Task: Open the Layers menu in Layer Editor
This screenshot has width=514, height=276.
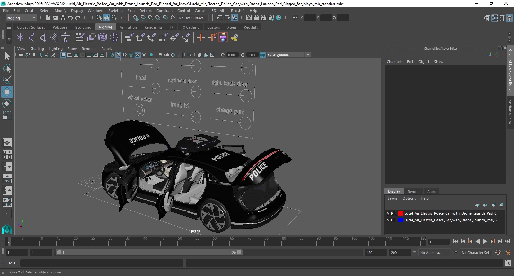Action: tap(393, 198)
